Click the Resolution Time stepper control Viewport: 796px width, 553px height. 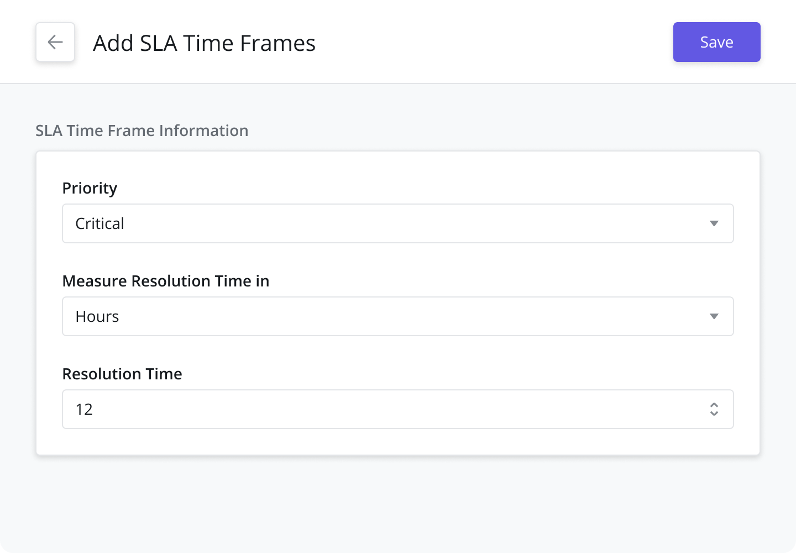pos(714,409)
